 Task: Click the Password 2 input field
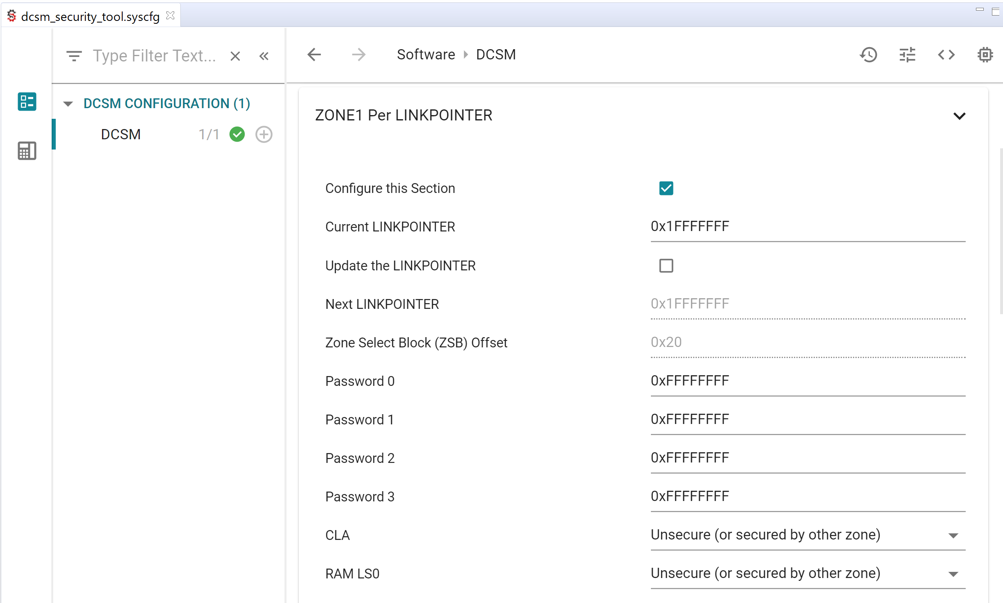click(x=808, y=458)
